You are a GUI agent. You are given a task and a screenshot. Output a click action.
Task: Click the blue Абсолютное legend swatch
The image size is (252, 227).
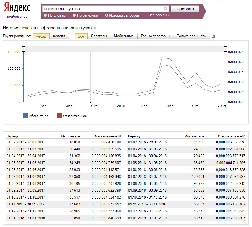[26, 116]
